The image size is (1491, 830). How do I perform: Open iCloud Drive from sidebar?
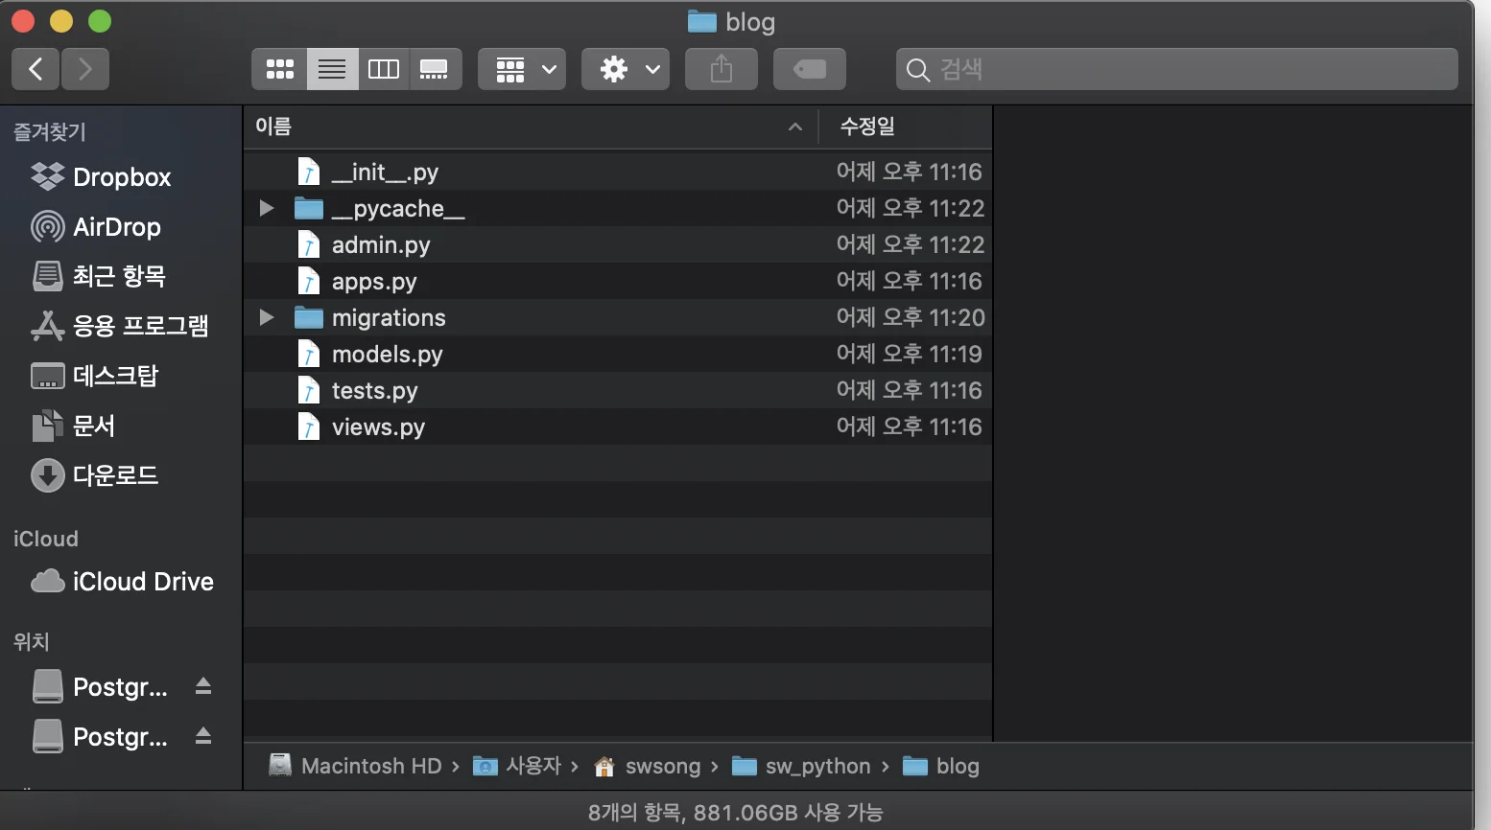pyautogui.click(x=142, y=582)
